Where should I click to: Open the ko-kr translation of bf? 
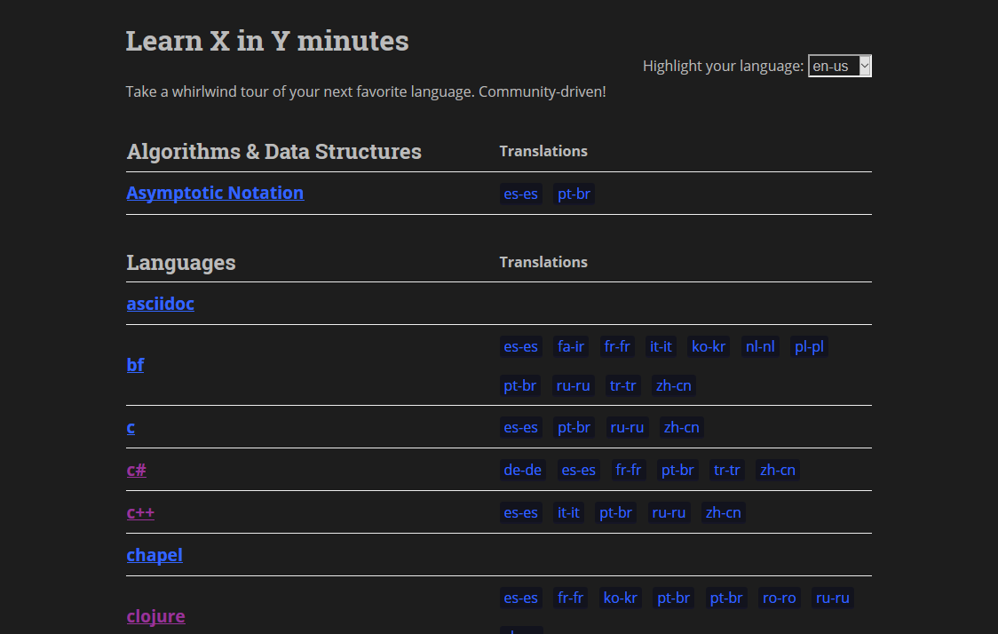(x=709, y=346)
